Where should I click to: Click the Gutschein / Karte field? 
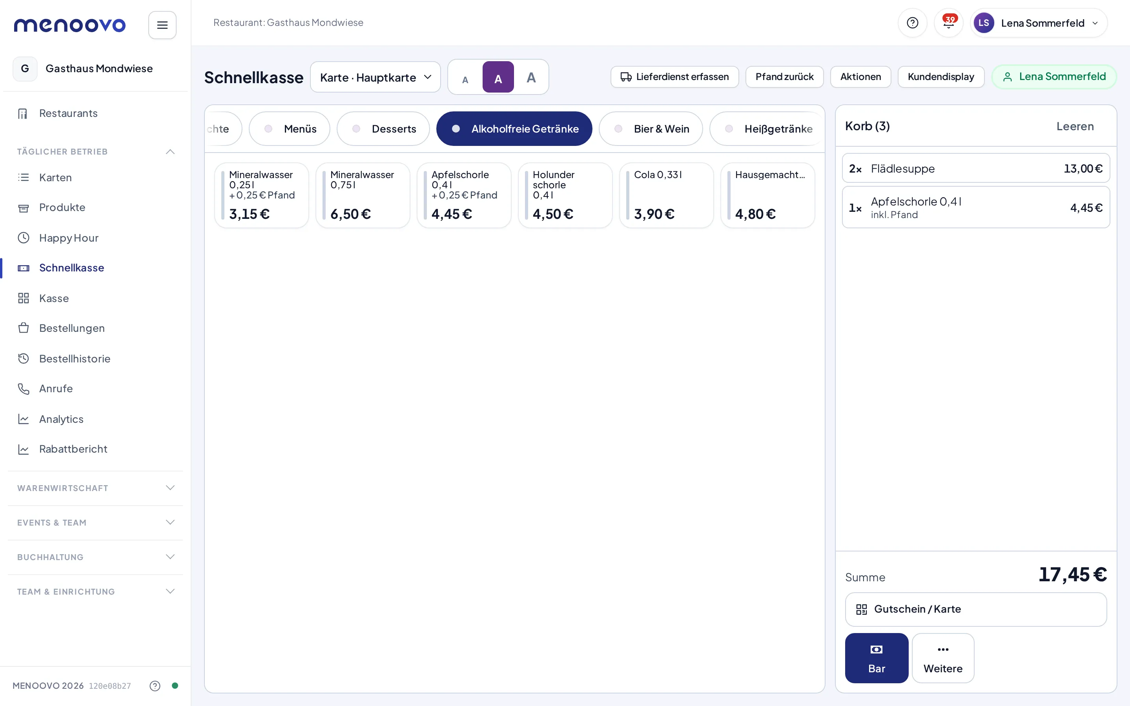[975, 610]
